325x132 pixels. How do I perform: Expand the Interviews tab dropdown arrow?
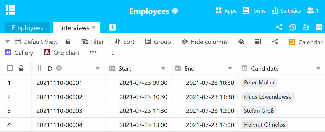[x=94, y=28]
